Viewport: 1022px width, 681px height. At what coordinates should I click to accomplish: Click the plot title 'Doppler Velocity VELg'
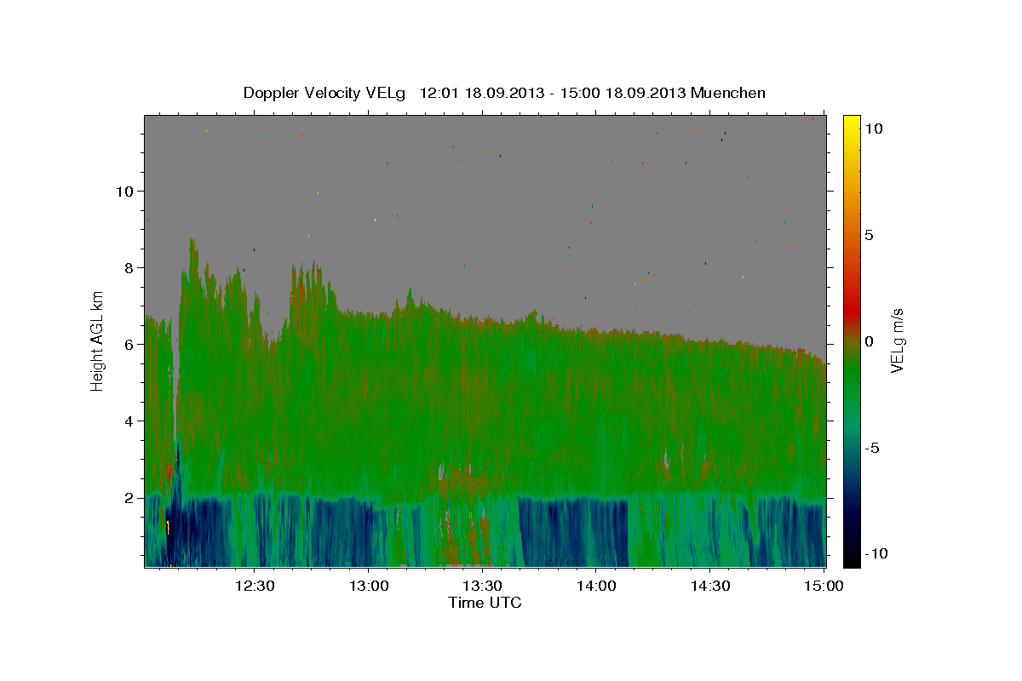326,93
